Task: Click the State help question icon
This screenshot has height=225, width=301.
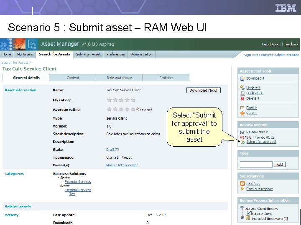Action: [117, 150]
